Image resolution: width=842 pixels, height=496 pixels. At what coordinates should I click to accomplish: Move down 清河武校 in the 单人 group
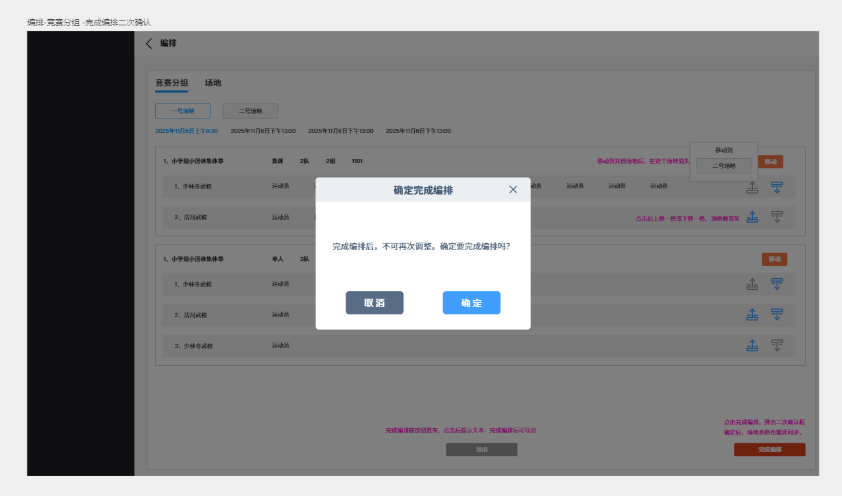(776, 314)
